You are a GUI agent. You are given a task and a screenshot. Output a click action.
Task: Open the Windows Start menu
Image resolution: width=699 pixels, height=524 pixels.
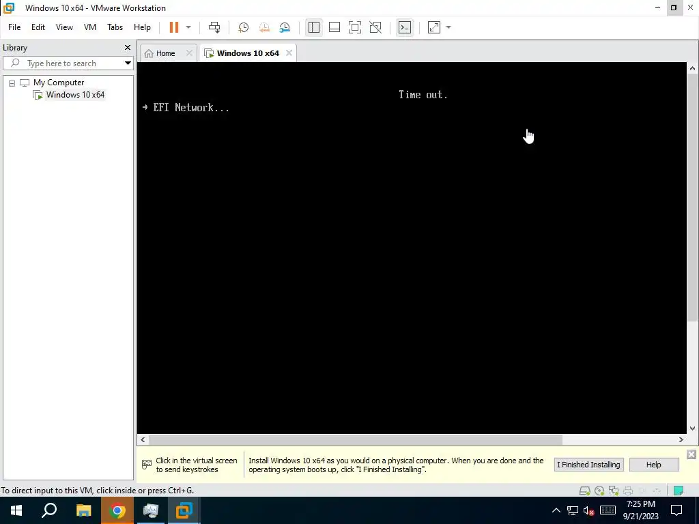pyautogui.click(x=16, y=510)
